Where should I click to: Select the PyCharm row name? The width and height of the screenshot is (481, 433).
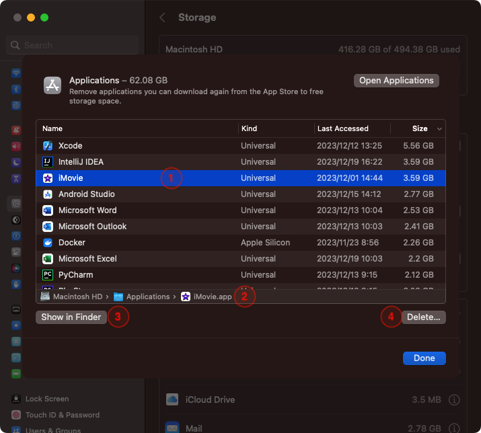point(76,275)
